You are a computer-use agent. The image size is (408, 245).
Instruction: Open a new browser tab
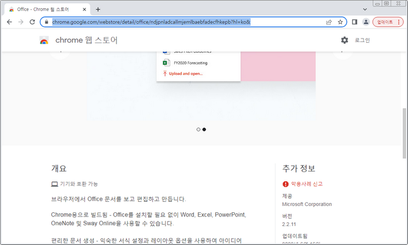click(x=98, y=9)
